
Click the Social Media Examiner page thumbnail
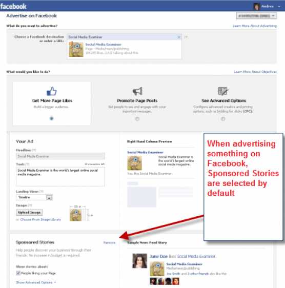pos(76,49)
